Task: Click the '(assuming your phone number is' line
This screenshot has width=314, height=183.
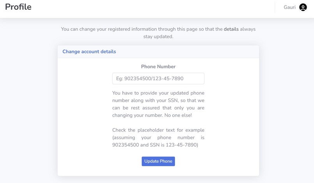Action: coord(158,137)
